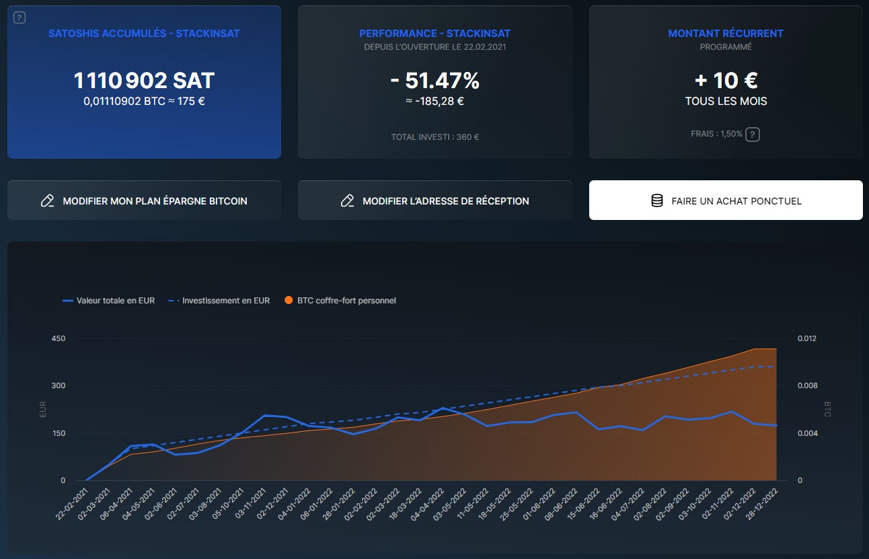Open Modifier l'adresse de réception
The image size is (869, 559).
click(x=434, y=200)
